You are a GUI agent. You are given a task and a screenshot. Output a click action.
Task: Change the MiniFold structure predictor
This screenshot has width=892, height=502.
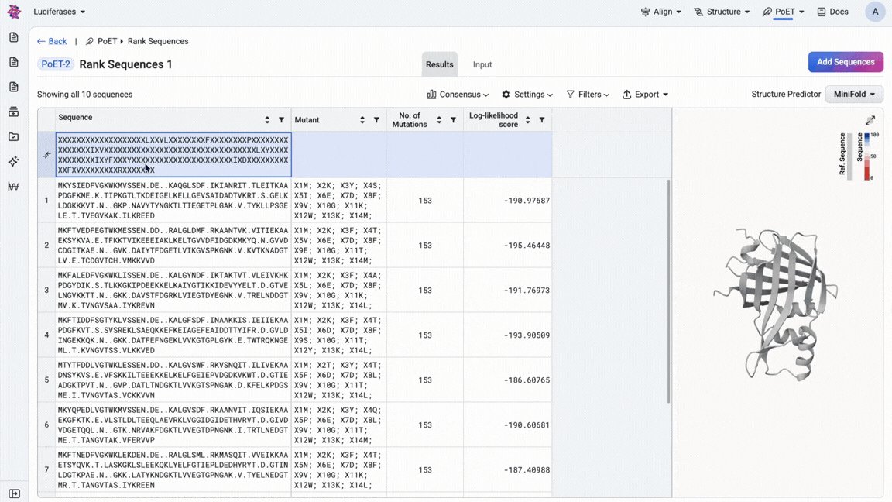coord(854,95)
